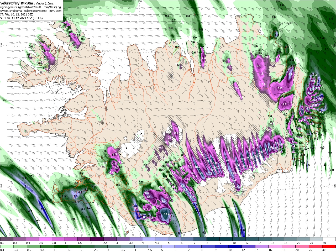Pick the top-row purple swatch starting at 0.3
Screen dimensions: 336x252
[x=19, y=239]
